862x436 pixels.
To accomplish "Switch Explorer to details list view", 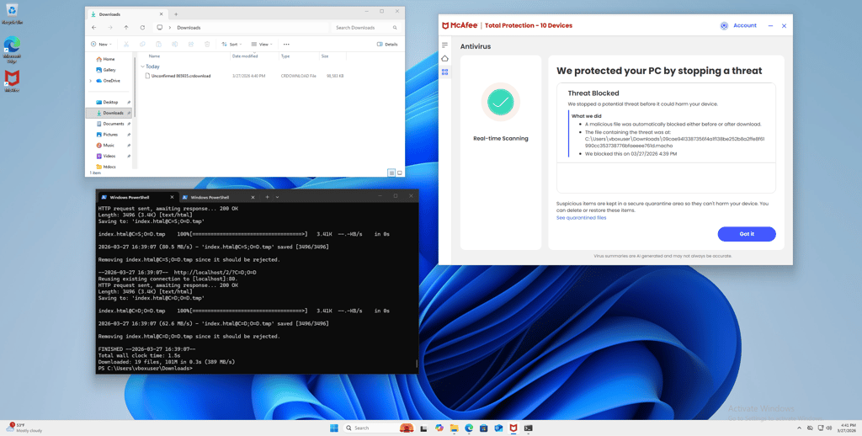I will coord(392,173).
